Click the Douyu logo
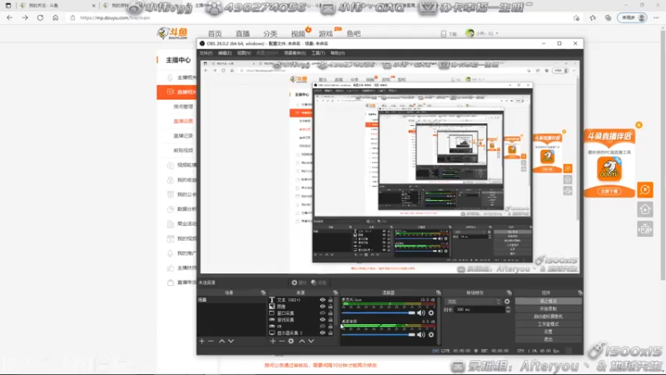Viewport: 666px width, 375px height. tap(172, 33)
